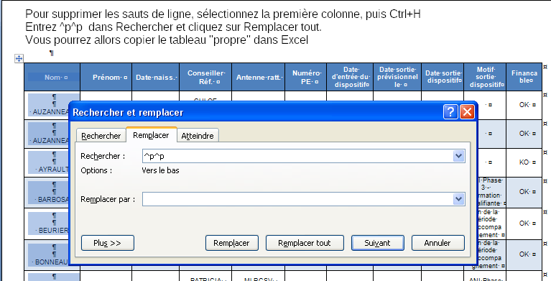551x281 pixels.
Task: Click the Prénom column header
Action: (106, 77)
